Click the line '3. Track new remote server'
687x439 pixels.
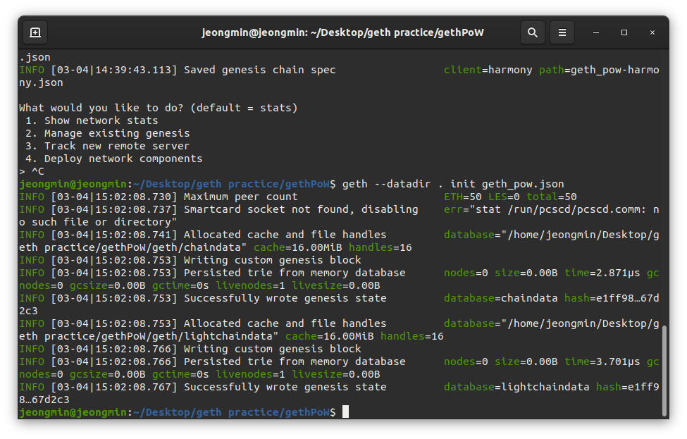107,146
